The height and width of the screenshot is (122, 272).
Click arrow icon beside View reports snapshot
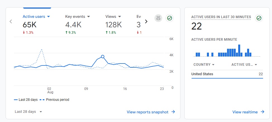[173, 112]
